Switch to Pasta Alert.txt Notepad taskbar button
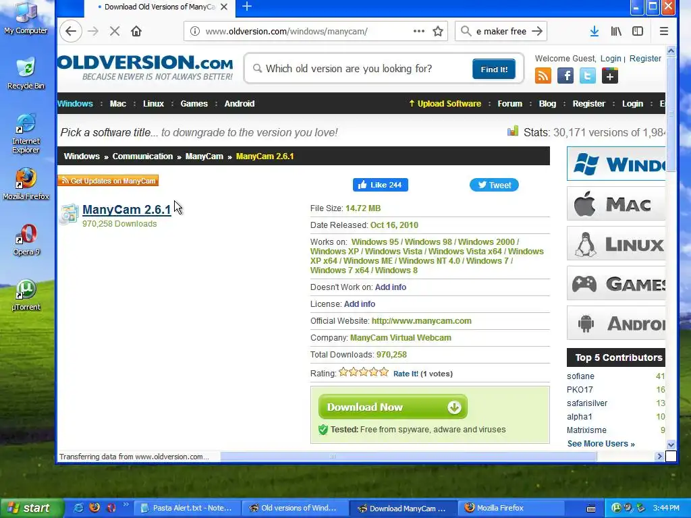 point(186,509)
